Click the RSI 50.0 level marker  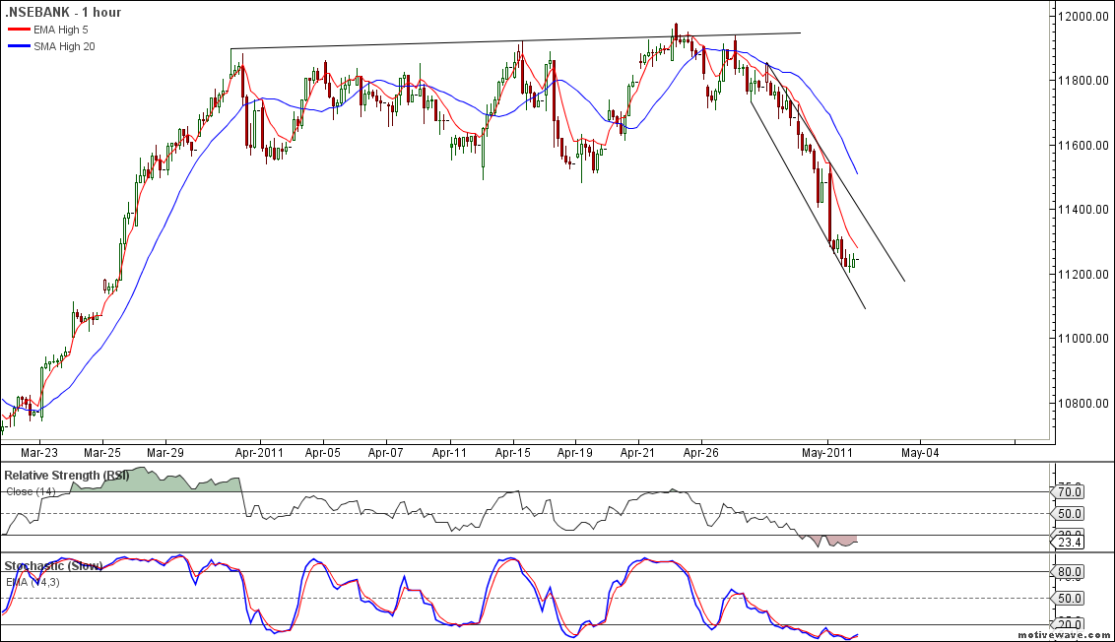point(1070,513)
